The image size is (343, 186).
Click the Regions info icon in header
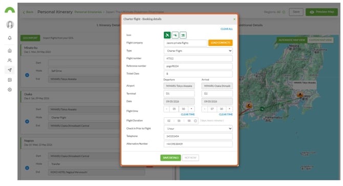coord(284,12)
